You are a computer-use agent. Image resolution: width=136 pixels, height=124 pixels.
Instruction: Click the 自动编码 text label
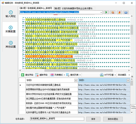click(122, 75)
